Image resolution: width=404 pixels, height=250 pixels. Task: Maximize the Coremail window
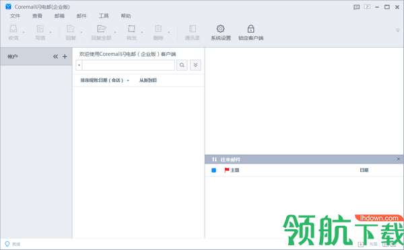[387, 7]
